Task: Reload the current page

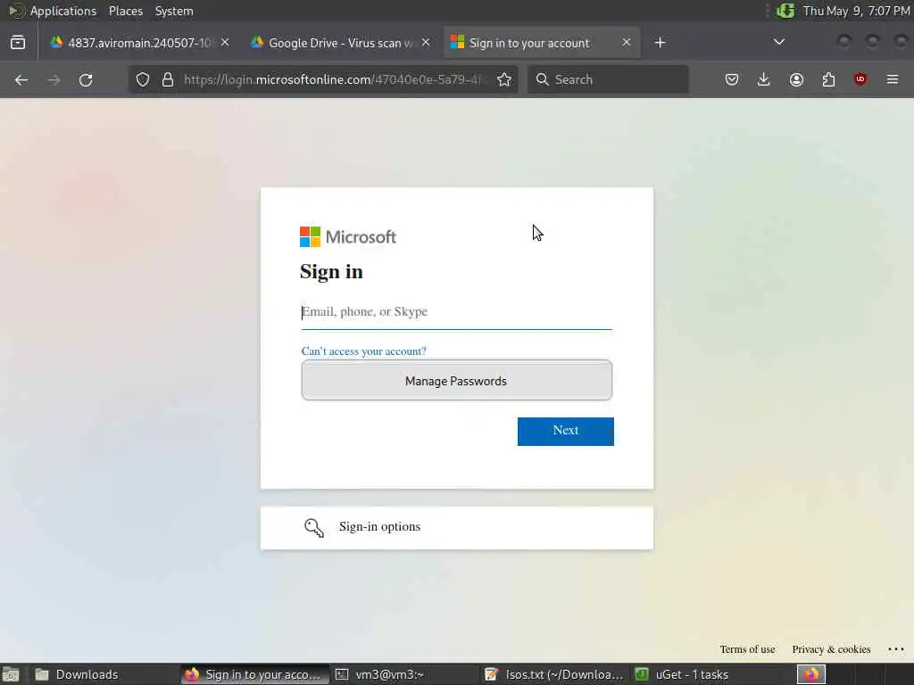Action: click(x=86, y=79)
